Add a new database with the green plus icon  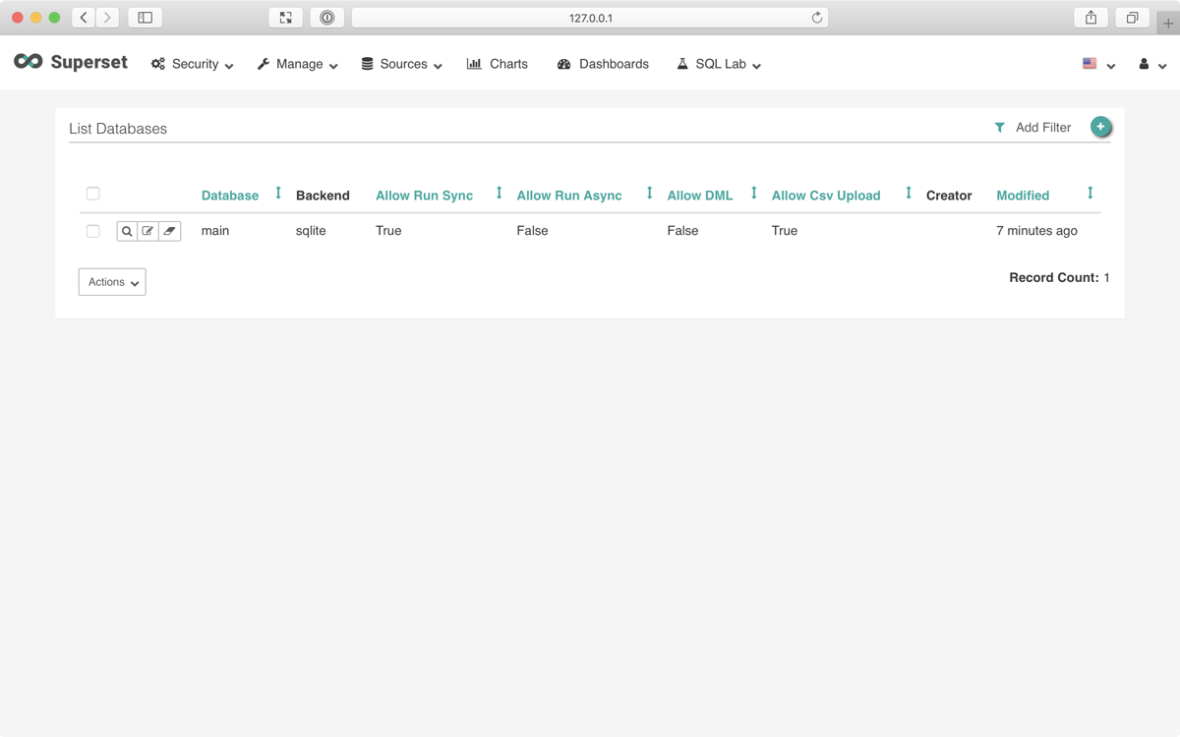tap(1100, 127)
